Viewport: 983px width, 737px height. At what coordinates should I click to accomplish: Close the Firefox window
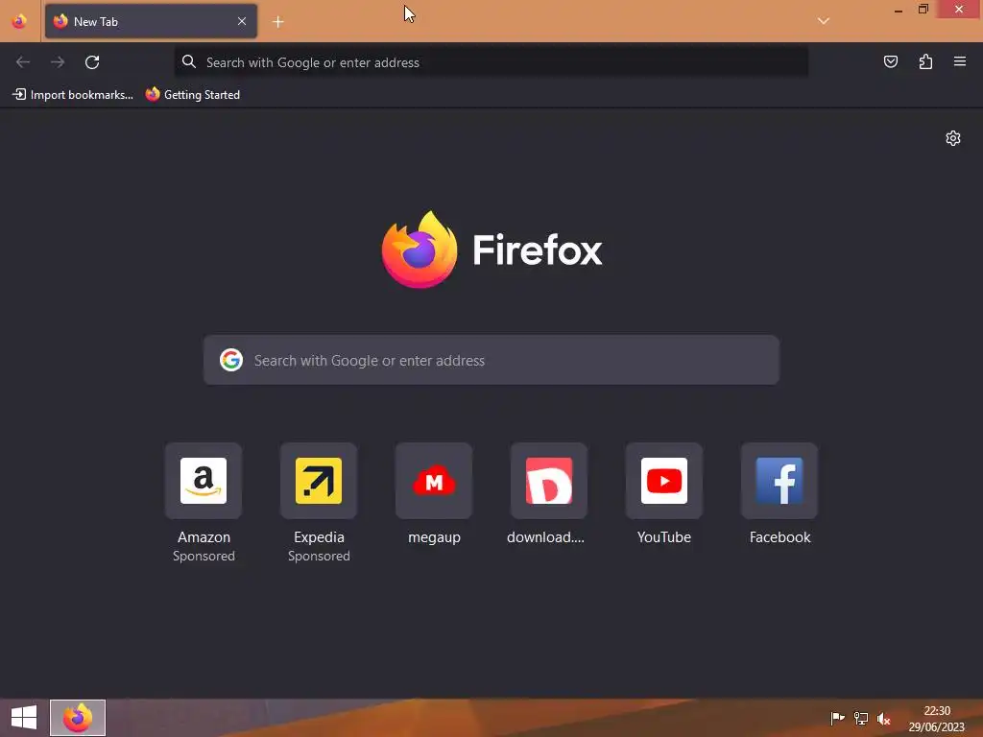coord(959,9)
